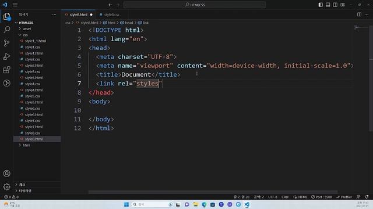Open style6.html file
The image size is (373, 209).
pyautogui.click(x=37, y=114)
